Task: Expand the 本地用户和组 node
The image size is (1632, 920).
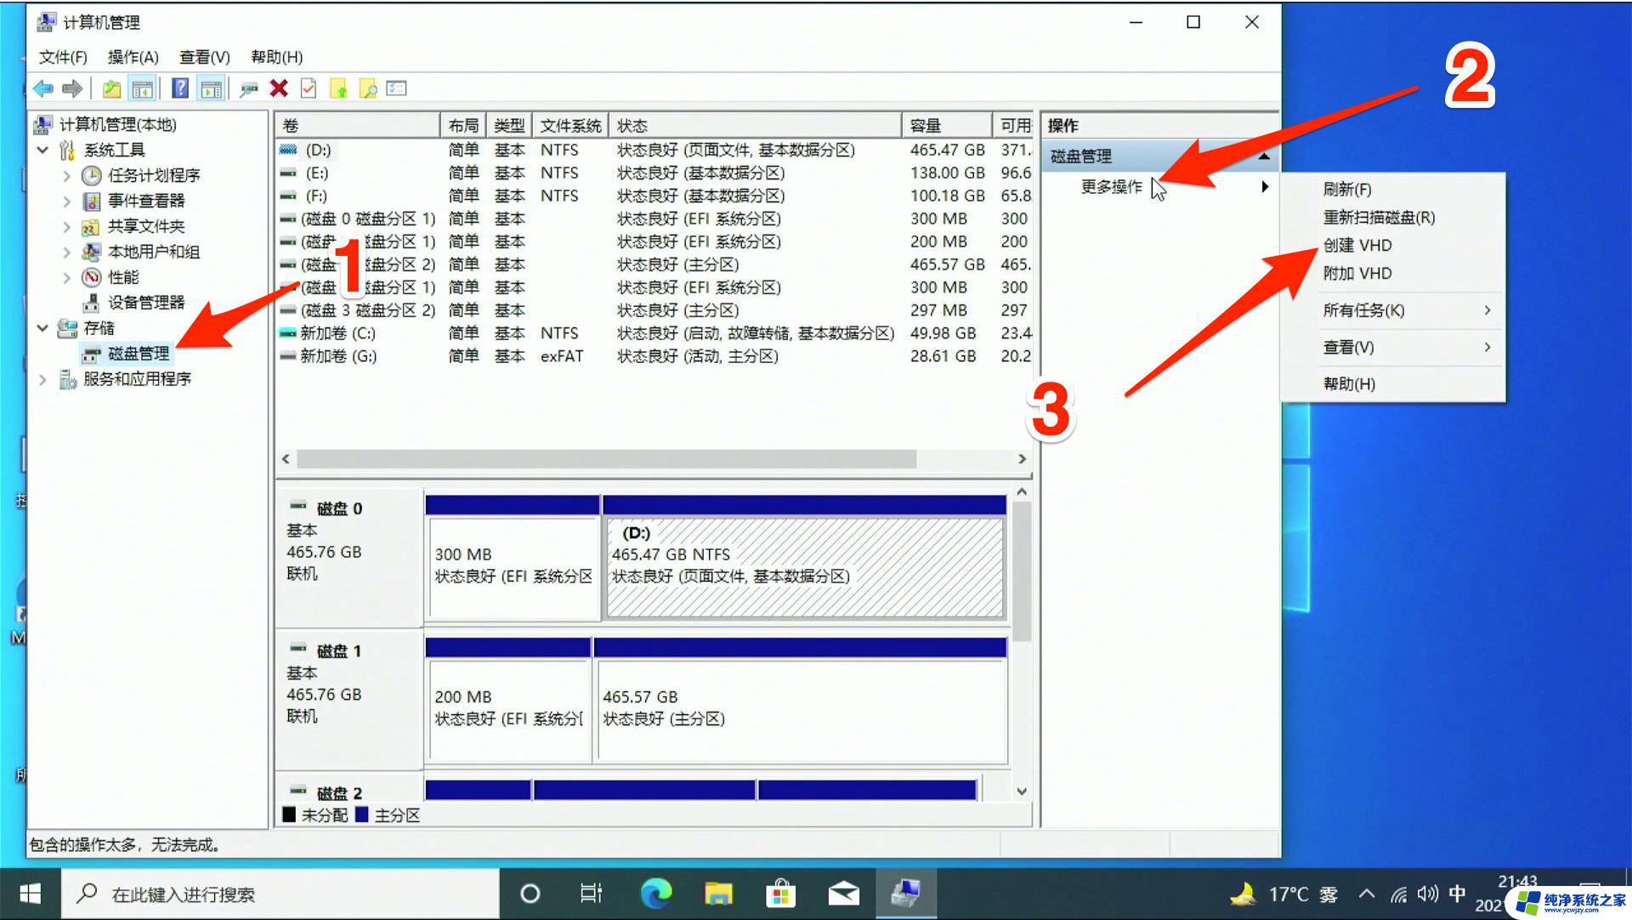Action: pyautogui.click(x=66, y=253)
